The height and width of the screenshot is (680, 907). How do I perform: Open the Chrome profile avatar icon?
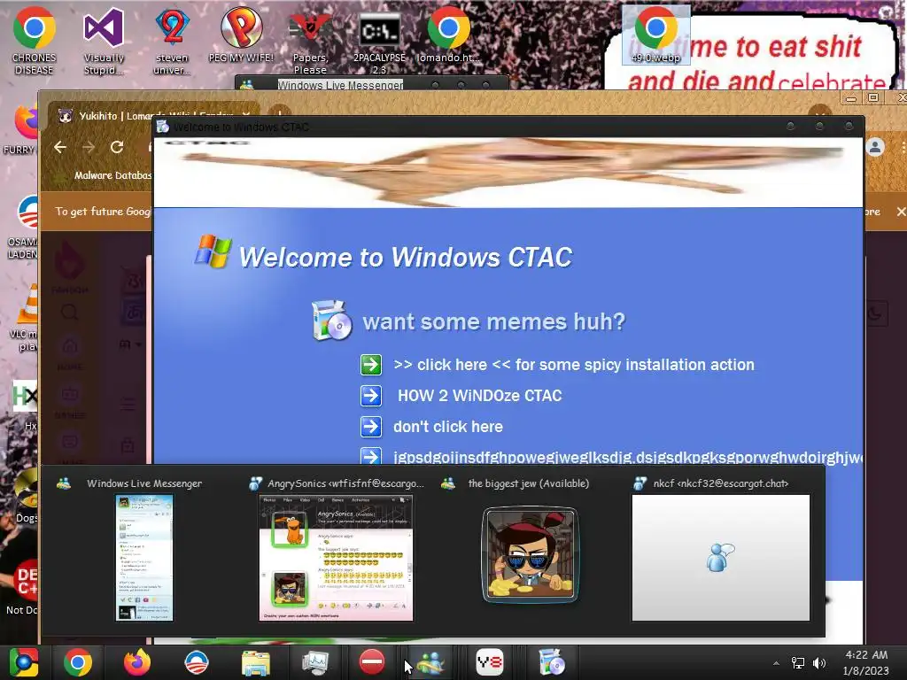point(875,148)
